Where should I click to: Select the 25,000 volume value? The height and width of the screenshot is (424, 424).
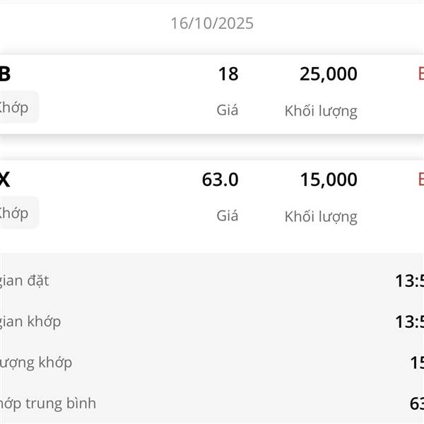point(328,74)
